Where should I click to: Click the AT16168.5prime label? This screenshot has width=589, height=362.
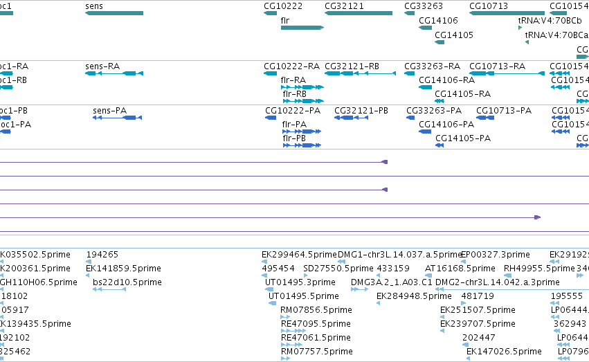point(460,269)
